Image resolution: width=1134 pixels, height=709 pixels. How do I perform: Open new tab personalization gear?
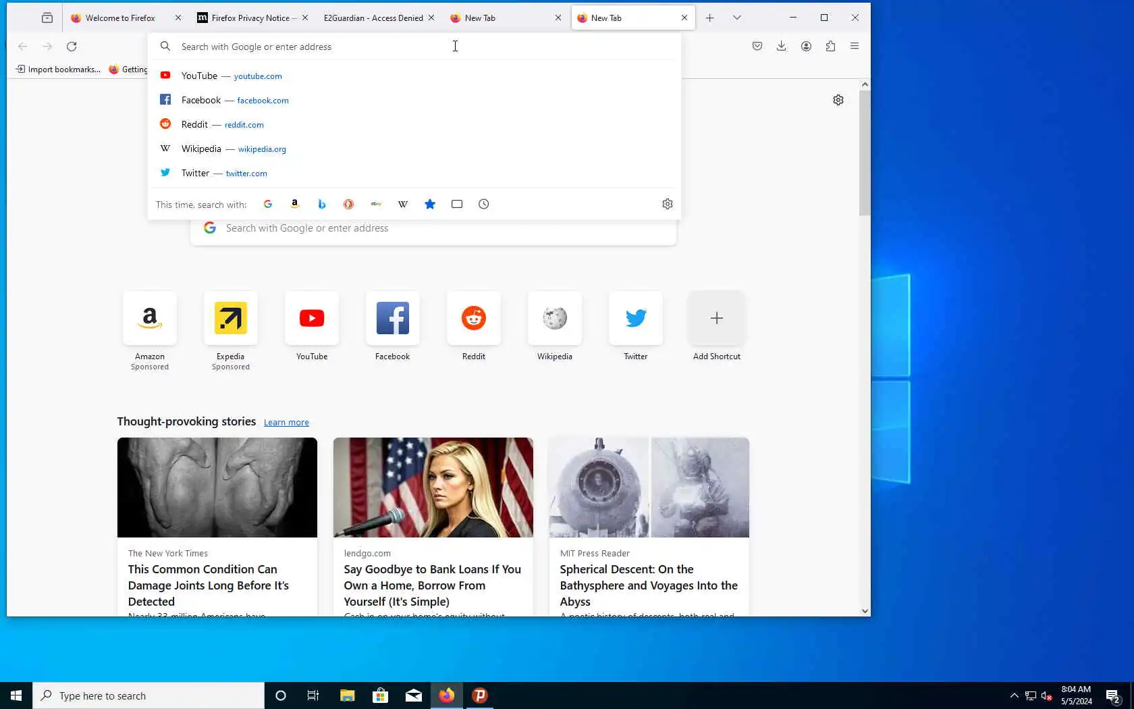[x=838, y=100]
